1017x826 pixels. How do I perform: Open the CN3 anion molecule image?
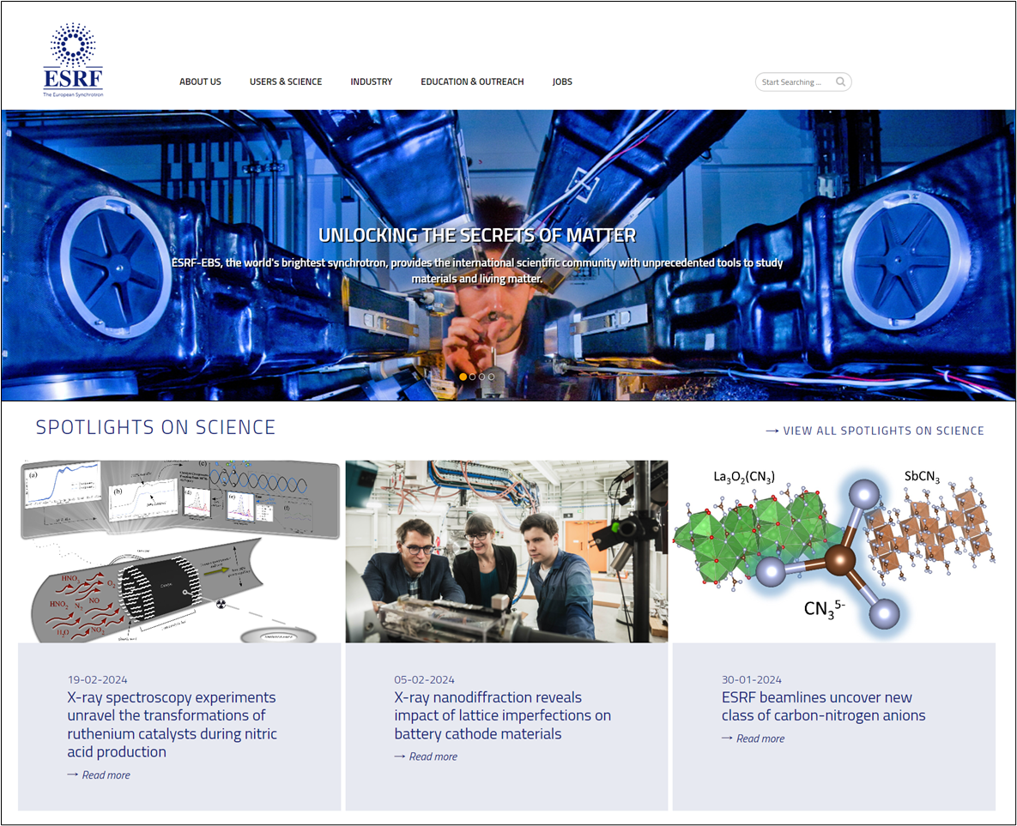coord(833,552)
